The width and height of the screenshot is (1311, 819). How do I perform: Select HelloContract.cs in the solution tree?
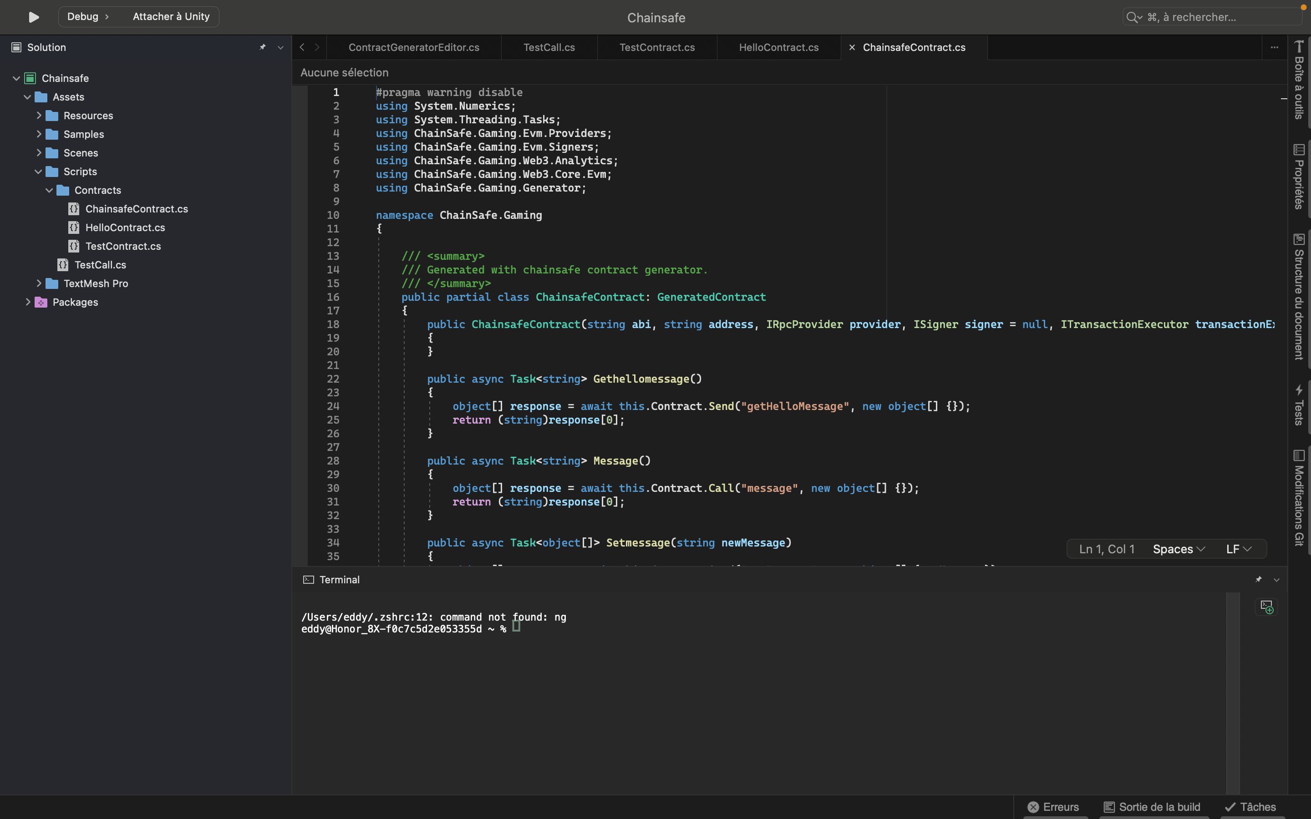pos(125,227)
